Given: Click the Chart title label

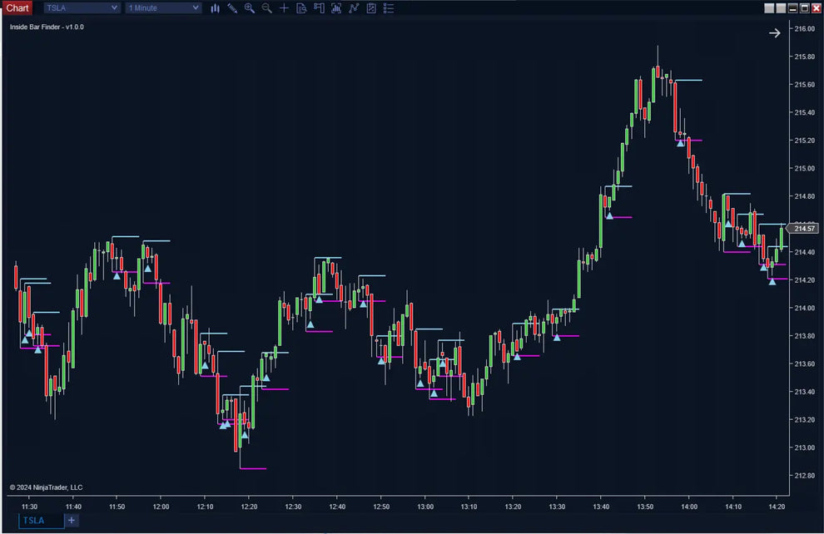Looking at the screenshot, I should (17, 8).
